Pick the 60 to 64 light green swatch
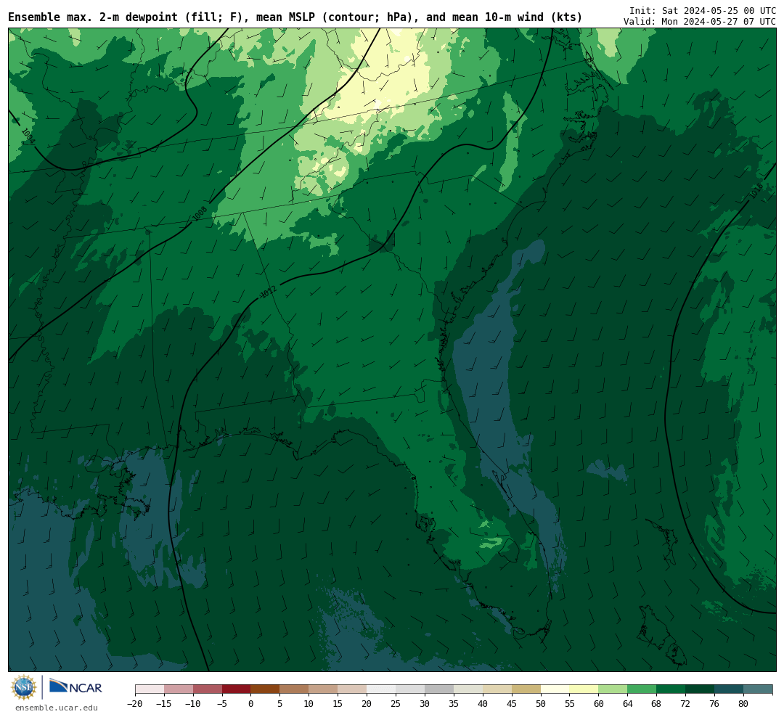Viewport: 784px width, 717px height. pos(613,689)
